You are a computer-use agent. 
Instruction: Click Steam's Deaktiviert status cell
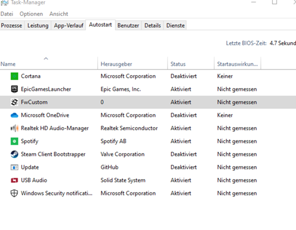pyautogui.click(x=184, y=154)
